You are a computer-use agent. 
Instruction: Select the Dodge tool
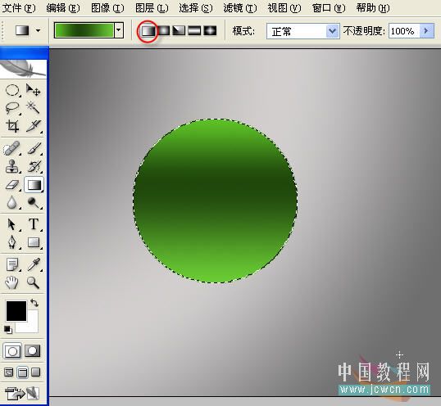tap(34, 202)
